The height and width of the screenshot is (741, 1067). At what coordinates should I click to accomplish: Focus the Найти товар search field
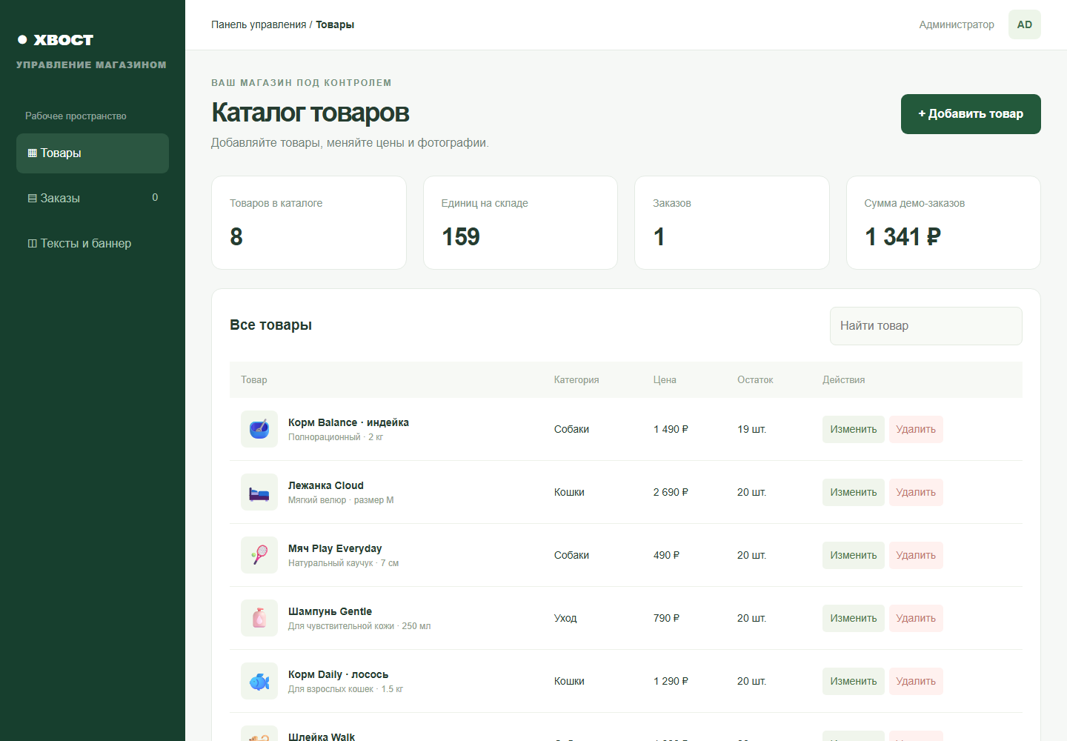[x=926, y=326]
